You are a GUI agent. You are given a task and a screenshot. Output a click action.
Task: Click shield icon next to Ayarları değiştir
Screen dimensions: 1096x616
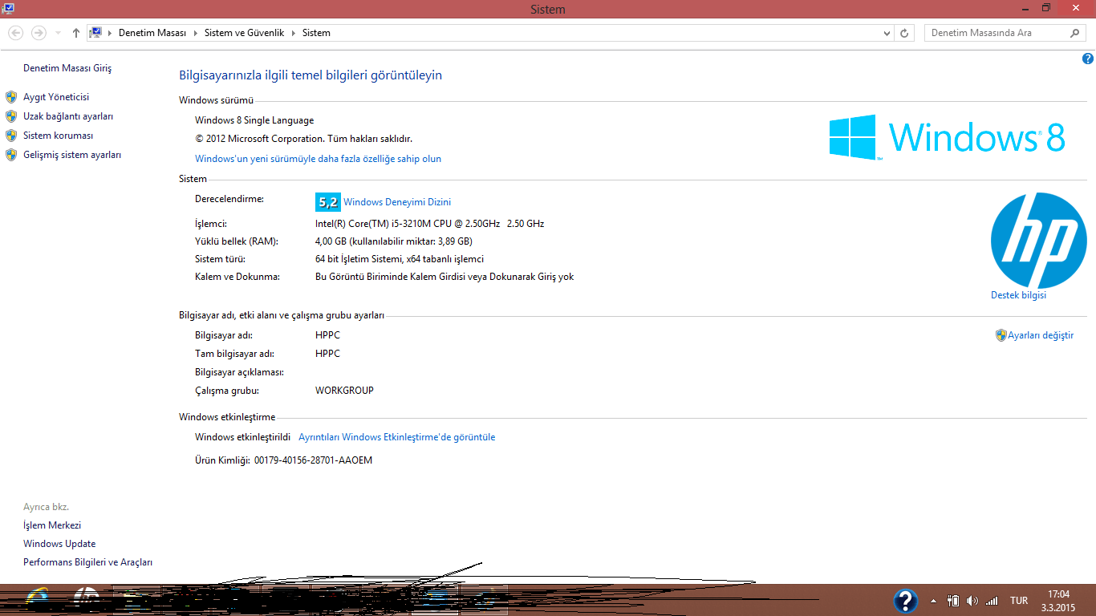[x=1001, y=335]
